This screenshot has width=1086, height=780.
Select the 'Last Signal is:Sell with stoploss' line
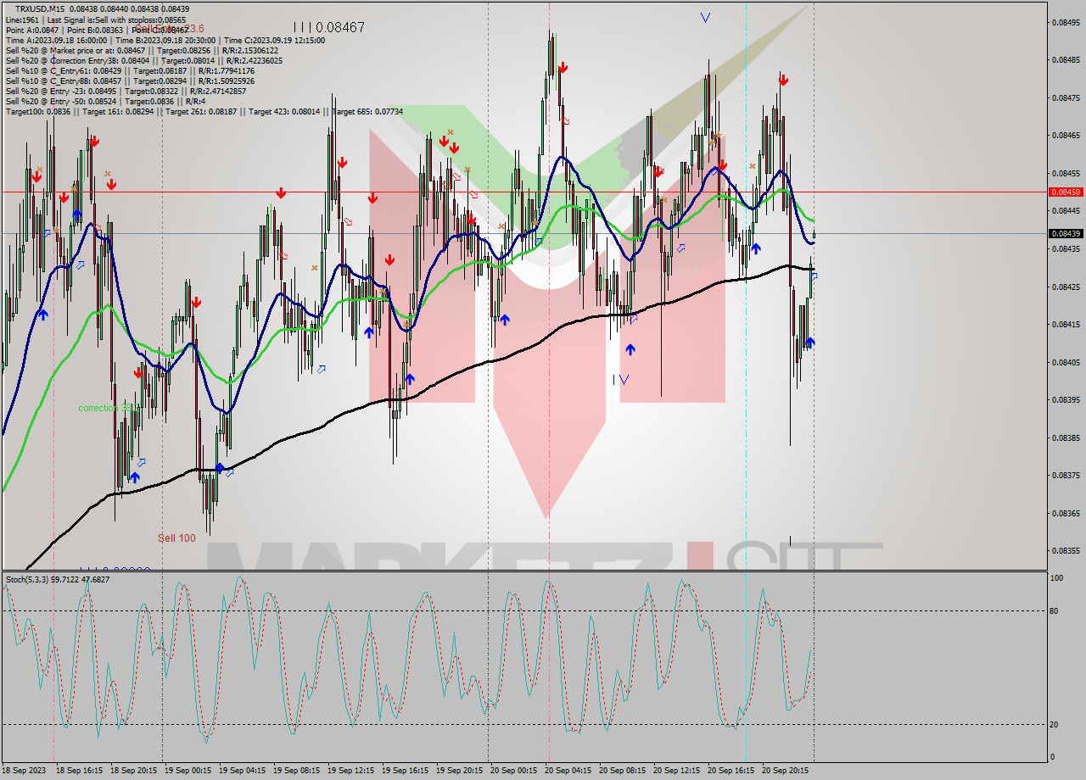(x=115, y=19)
